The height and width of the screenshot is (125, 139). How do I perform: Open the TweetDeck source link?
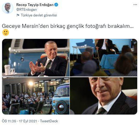point(49,121)
